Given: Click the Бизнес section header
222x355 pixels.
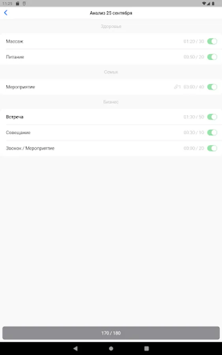Looking at the screenshot, I should pos(111,102).
